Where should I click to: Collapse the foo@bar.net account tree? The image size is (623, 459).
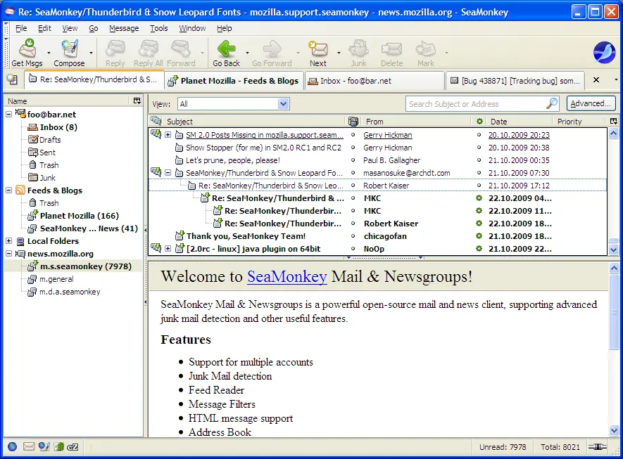tap(8, 115)
